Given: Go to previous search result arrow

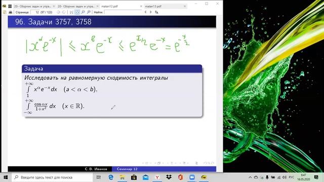Looking at the screenshot, I should coord(145,12).
